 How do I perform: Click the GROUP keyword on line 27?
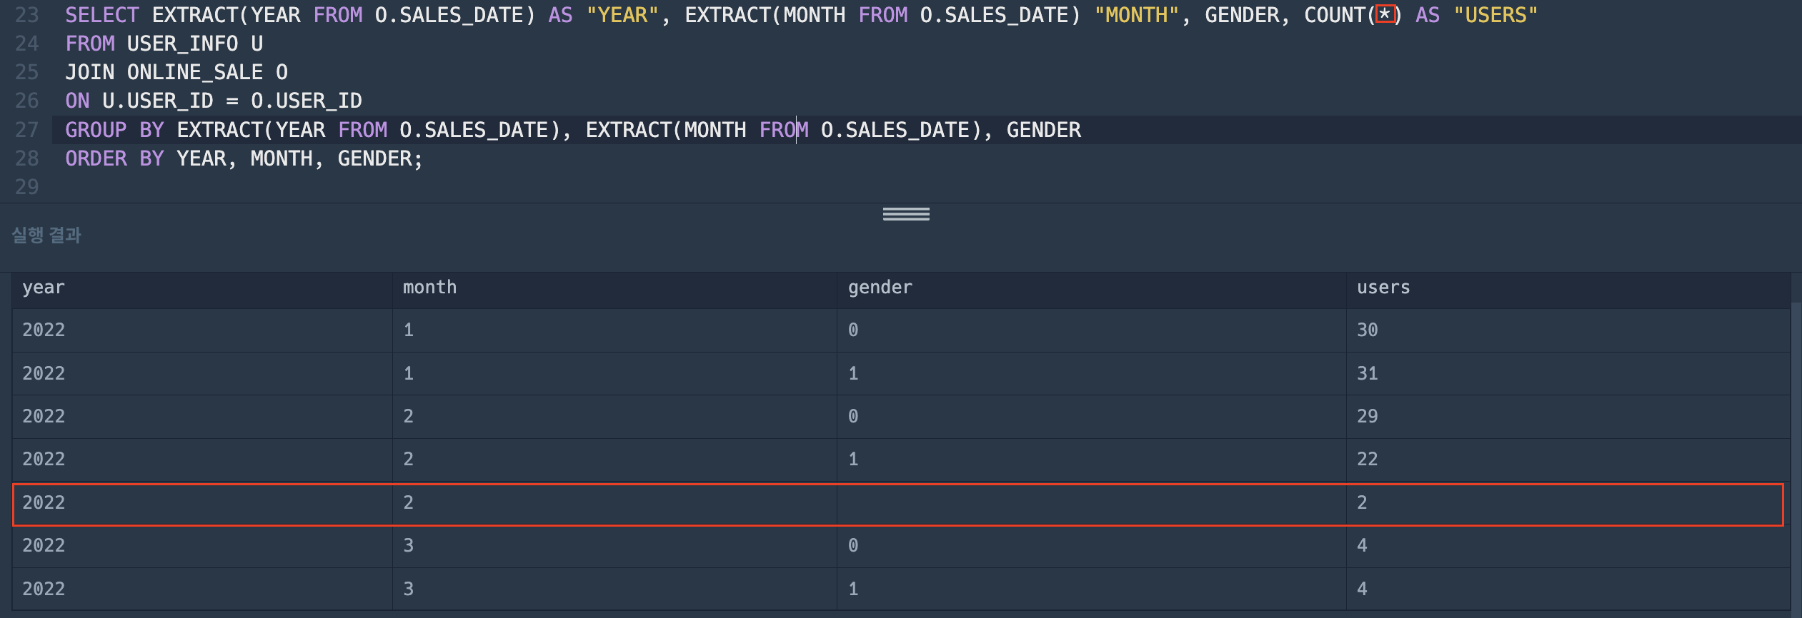click(96, 130)
